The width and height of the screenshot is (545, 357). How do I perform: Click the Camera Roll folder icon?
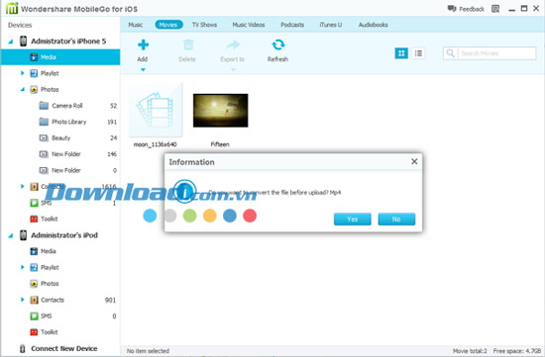pyautogui.click(x=44, y=106)
